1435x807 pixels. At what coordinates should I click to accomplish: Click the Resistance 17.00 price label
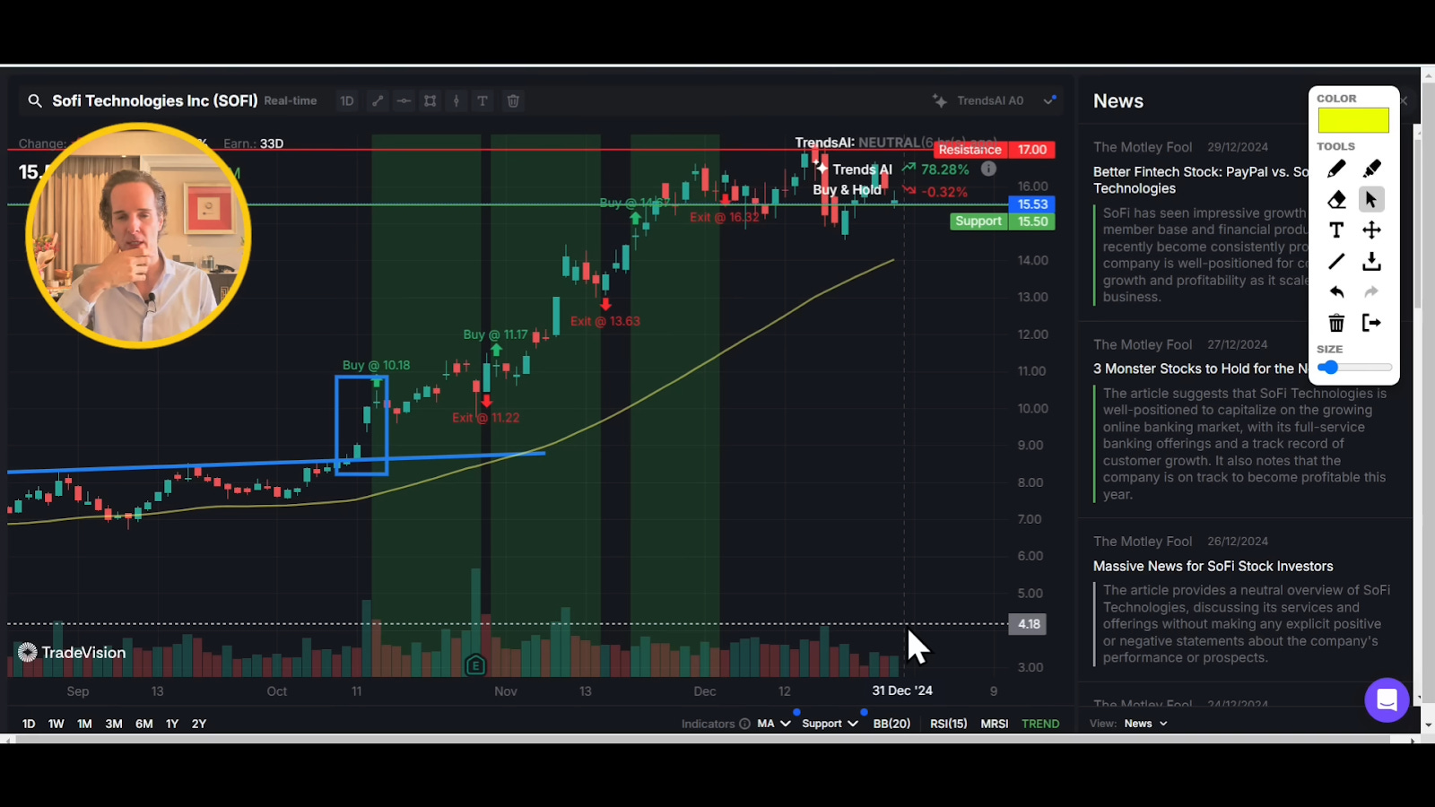(995, 150)
